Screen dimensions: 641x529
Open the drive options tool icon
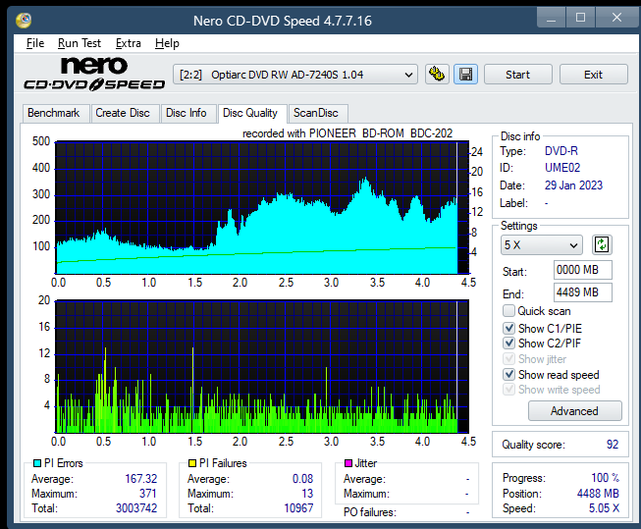pos(437,75)
